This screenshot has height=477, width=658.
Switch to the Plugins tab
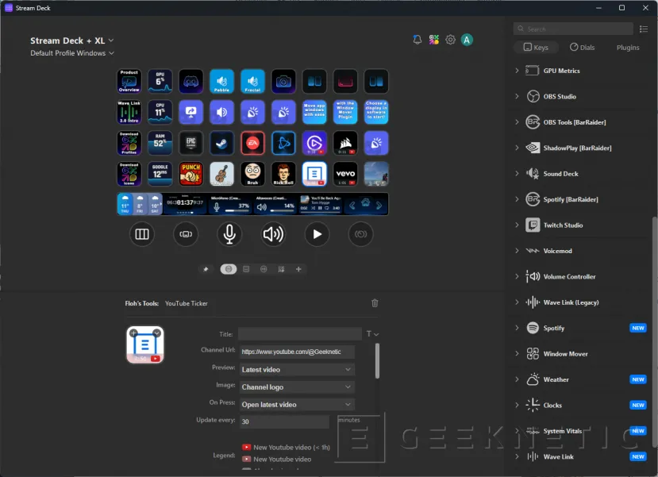[x=627, y=47]
